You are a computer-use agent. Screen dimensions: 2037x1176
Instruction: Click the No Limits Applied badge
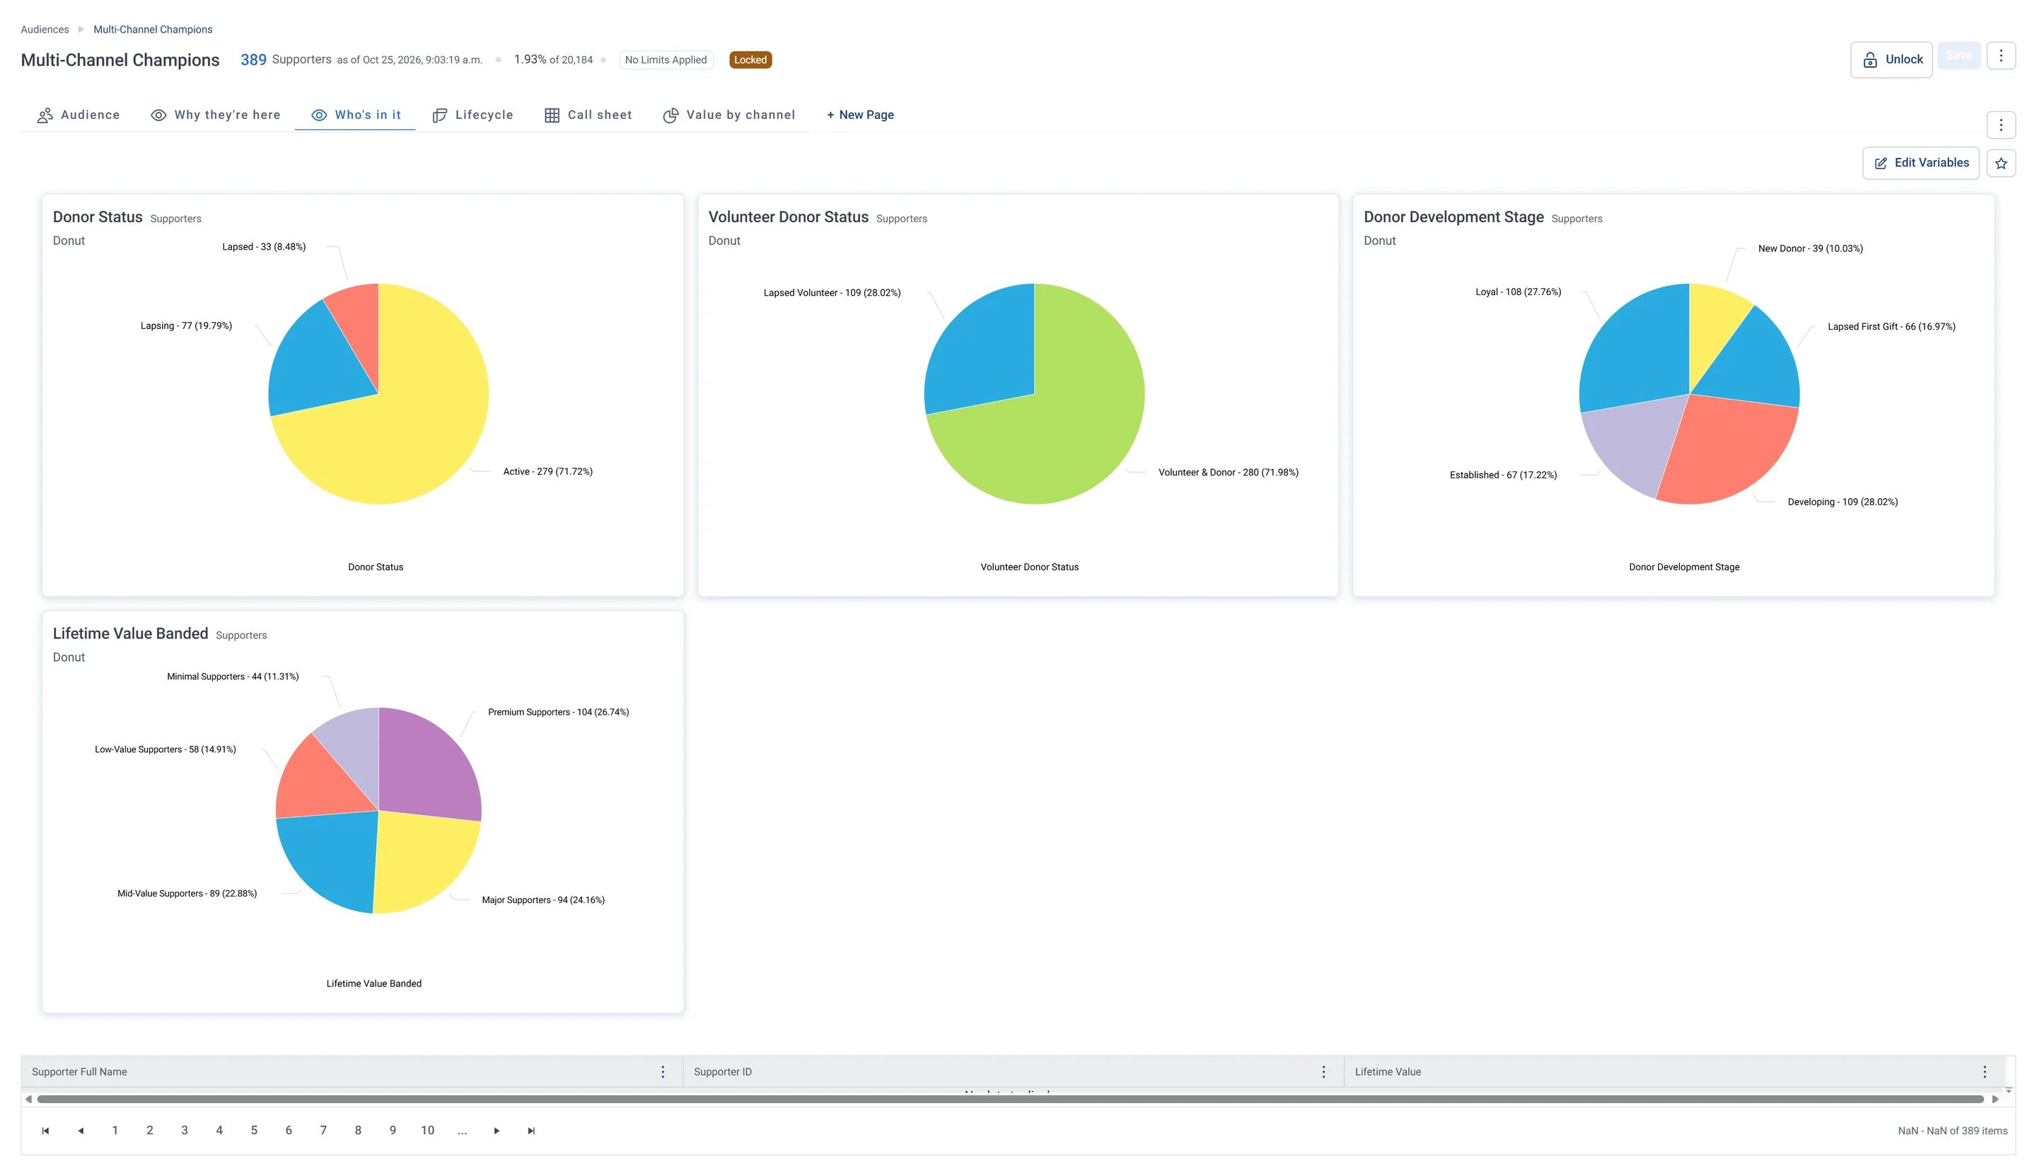(666, 59)
